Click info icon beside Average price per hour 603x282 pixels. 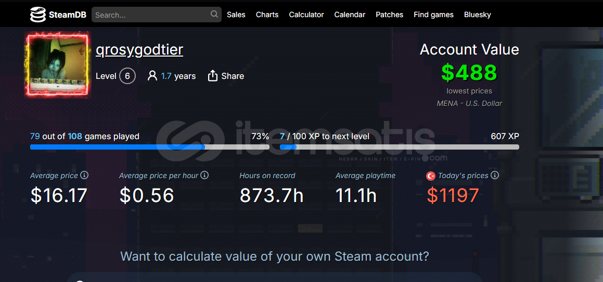click(204, 176)
